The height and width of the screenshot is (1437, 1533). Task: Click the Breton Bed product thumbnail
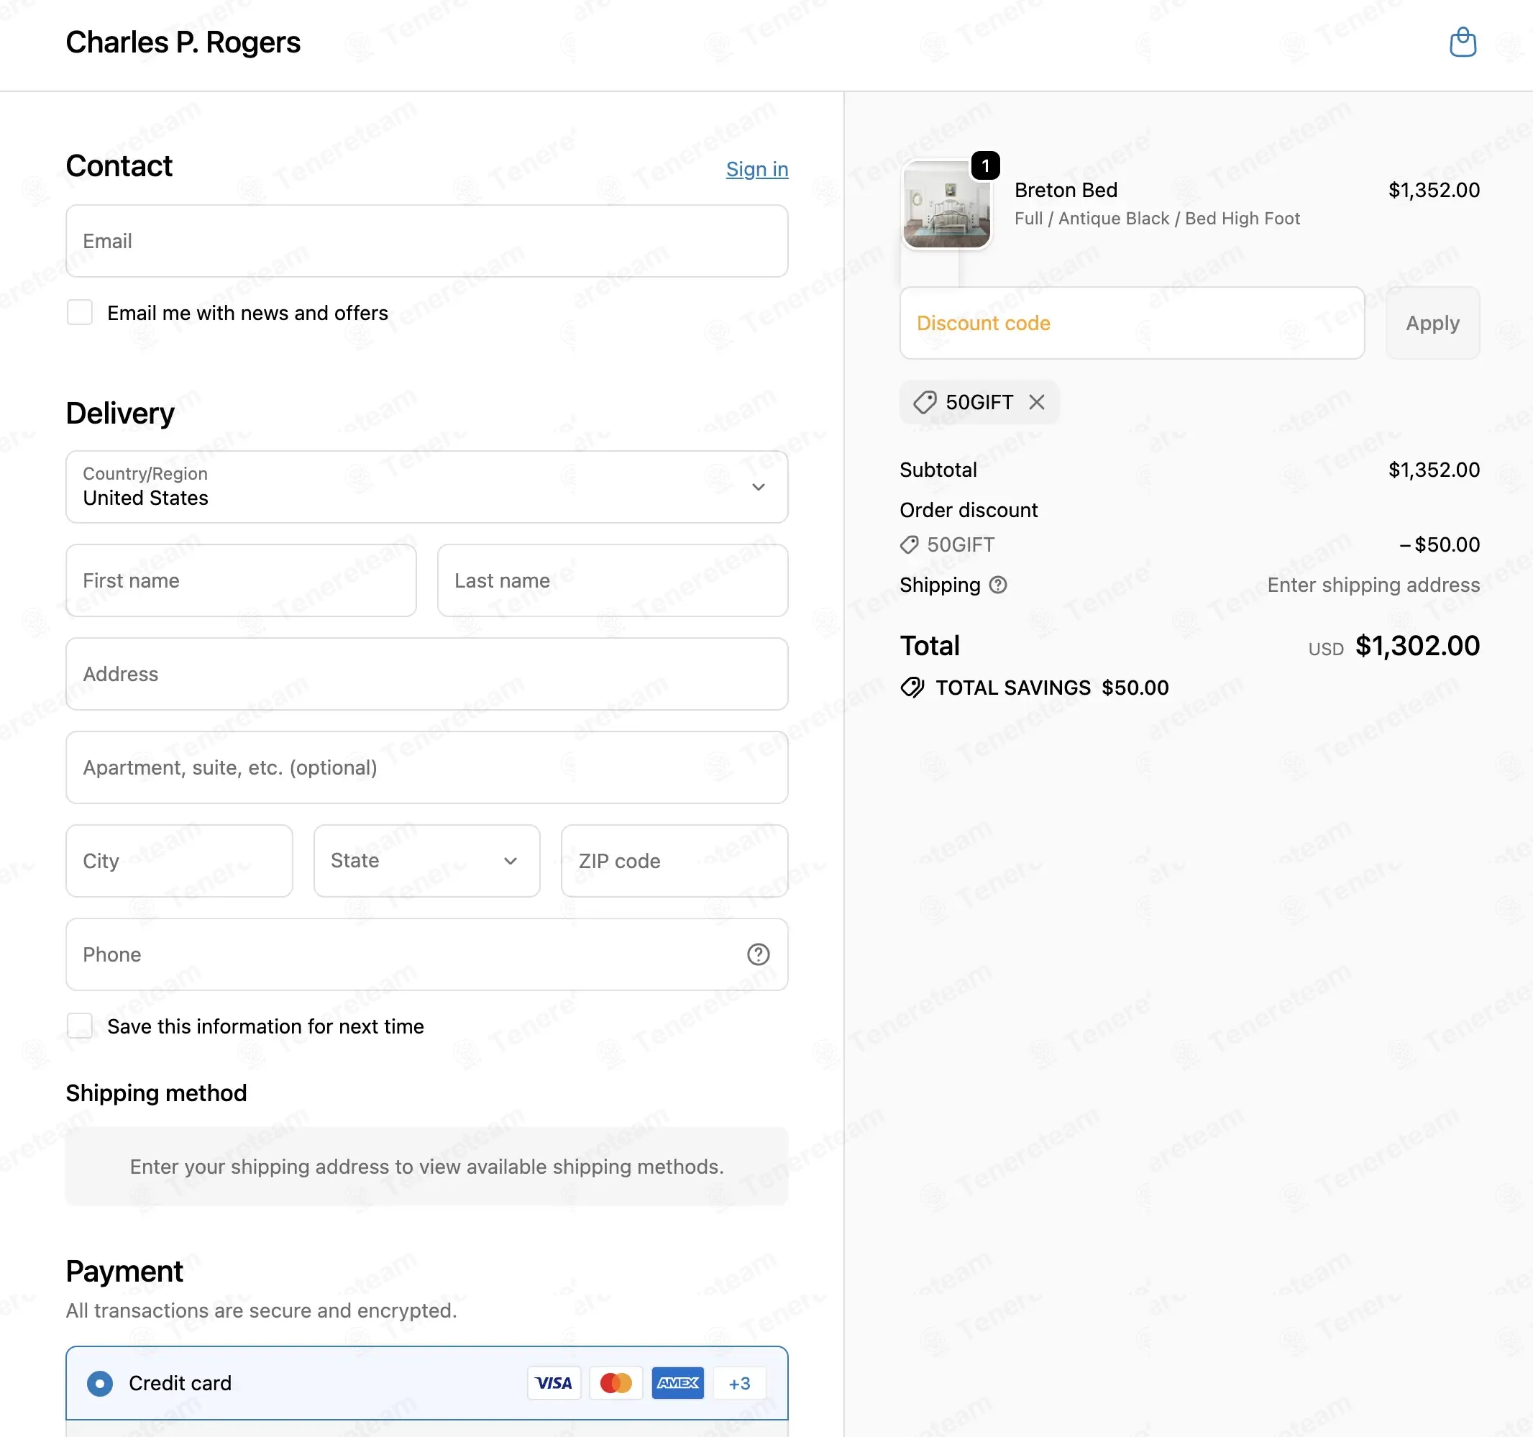946,205
